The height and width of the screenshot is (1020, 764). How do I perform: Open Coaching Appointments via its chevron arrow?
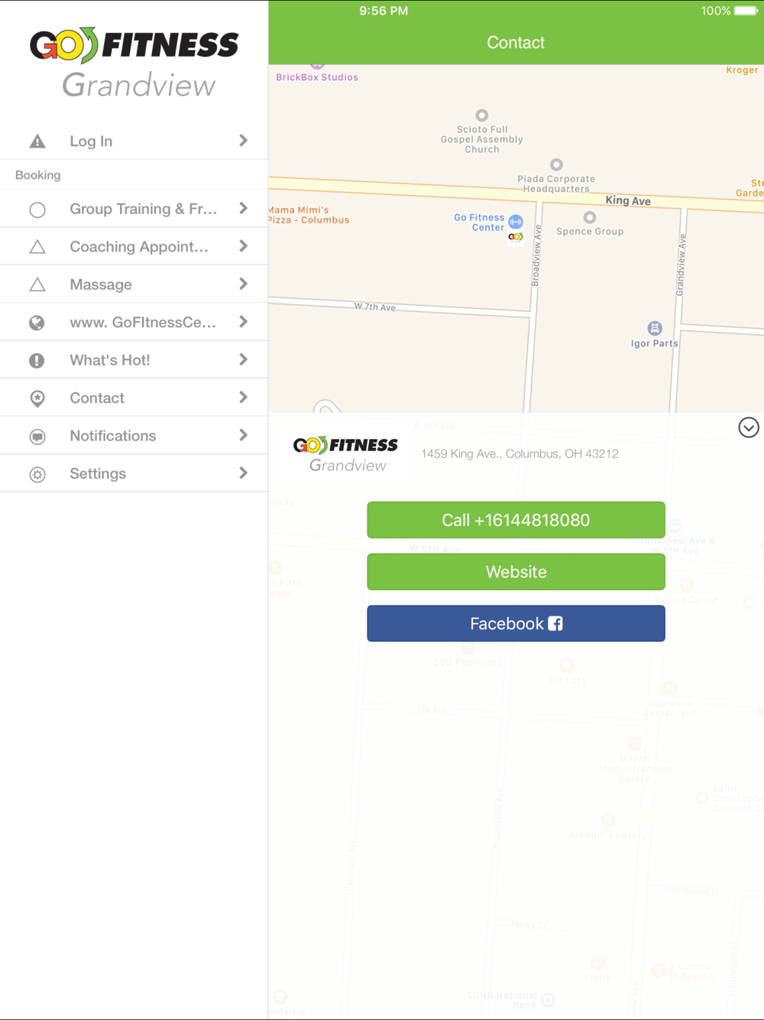tap(243, 246)
